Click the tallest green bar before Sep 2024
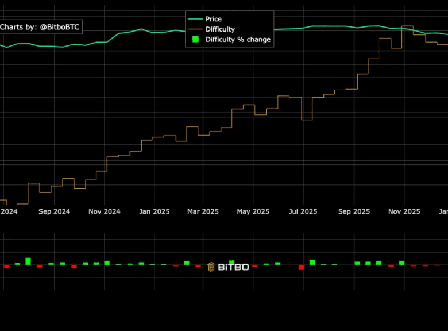The width and height of the screenshot is (448, 331). (x=28, y=261)
